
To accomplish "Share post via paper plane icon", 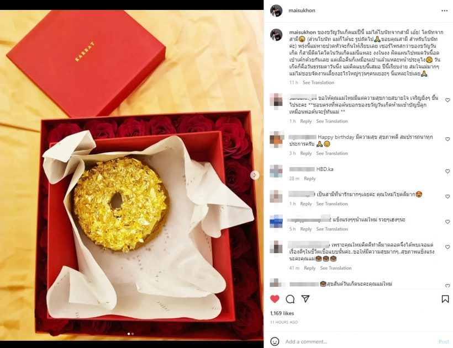I will click(305, 299).
